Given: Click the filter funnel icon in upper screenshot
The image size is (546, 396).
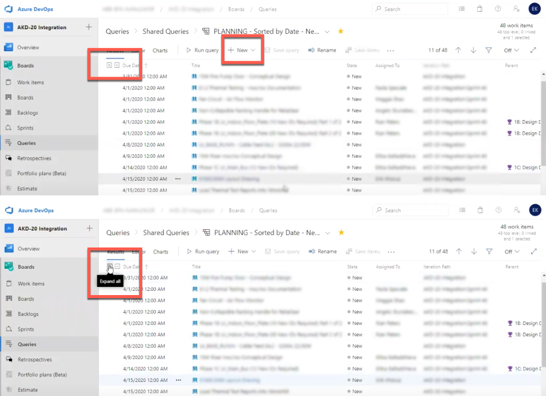Looking at the screenshot, I should pos(488,50).
